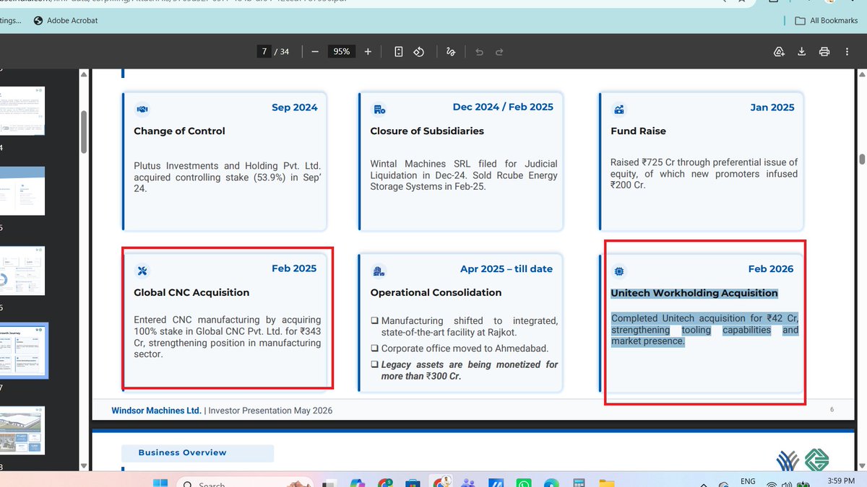Click the handshake icon on Change of Control card
The width and height of the screenshot is (867, 487).
[x=142, y=109]
